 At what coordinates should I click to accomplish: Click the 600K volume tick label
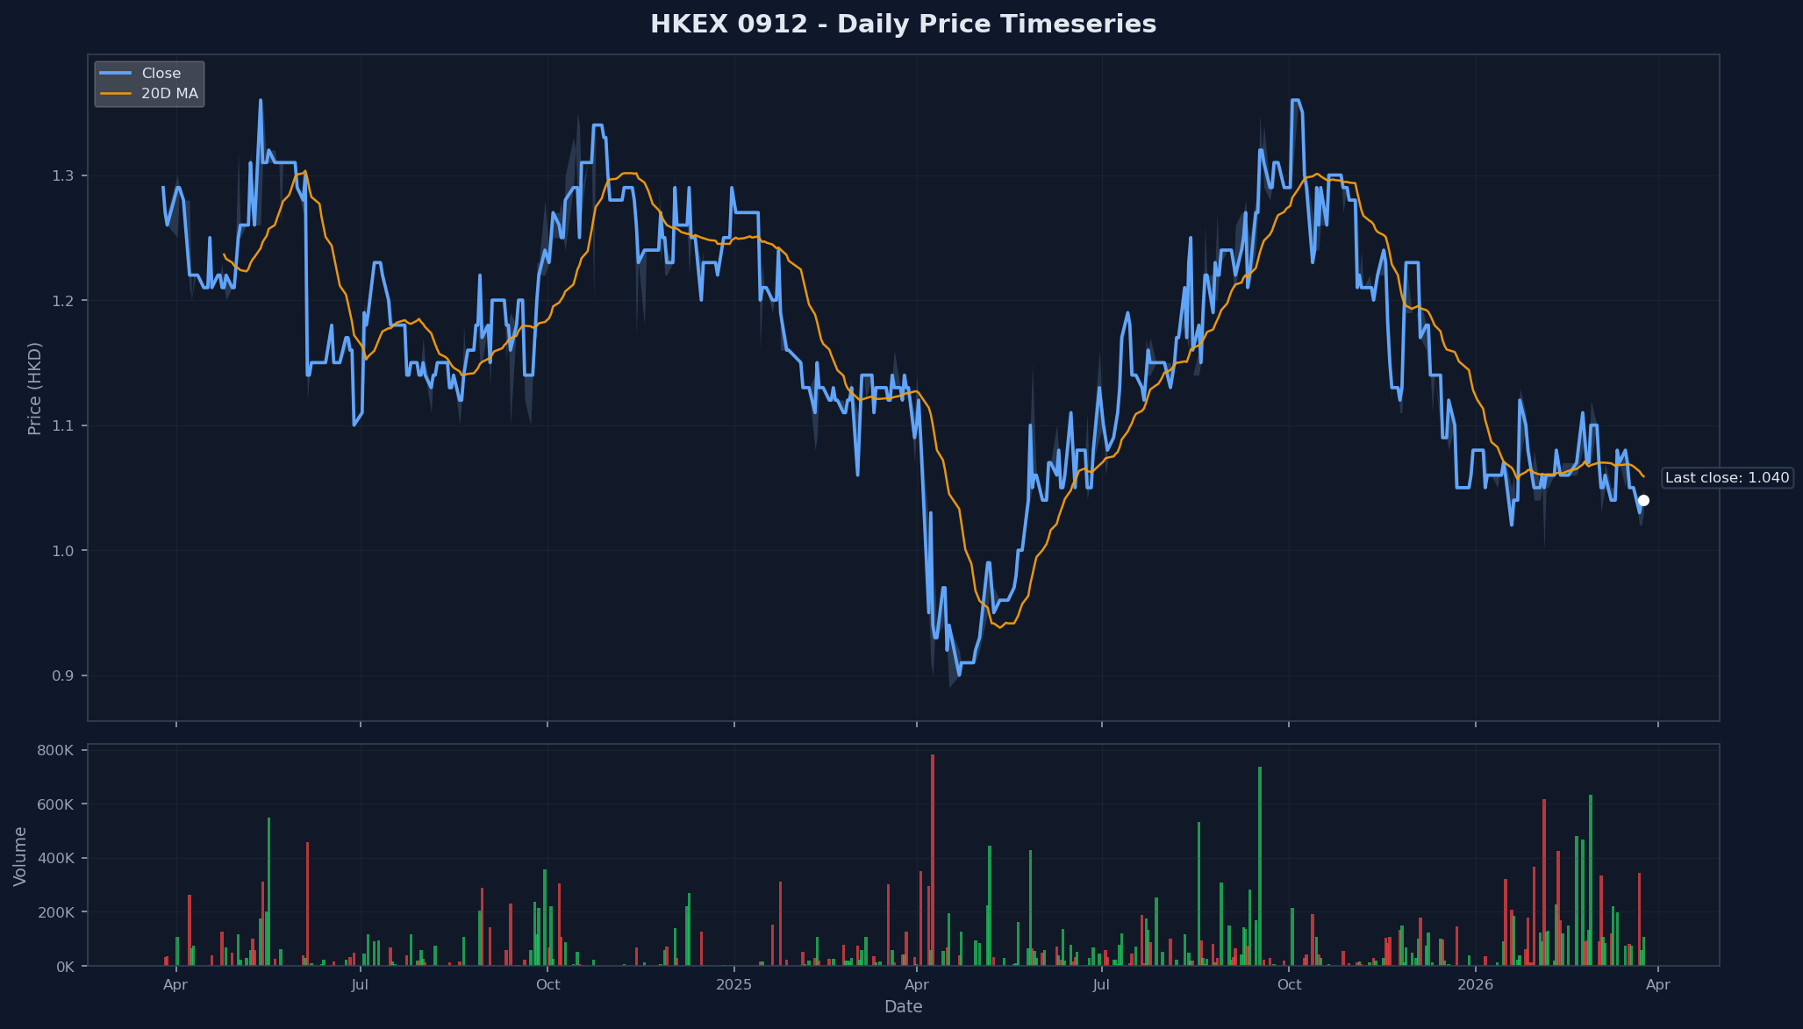coord(56,804)
